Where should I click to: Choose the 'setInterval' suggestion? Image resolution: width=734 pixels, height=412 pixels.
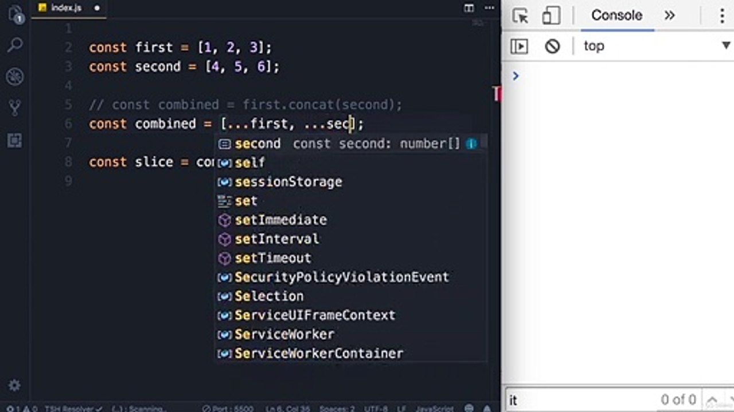(x=351, y=239)
